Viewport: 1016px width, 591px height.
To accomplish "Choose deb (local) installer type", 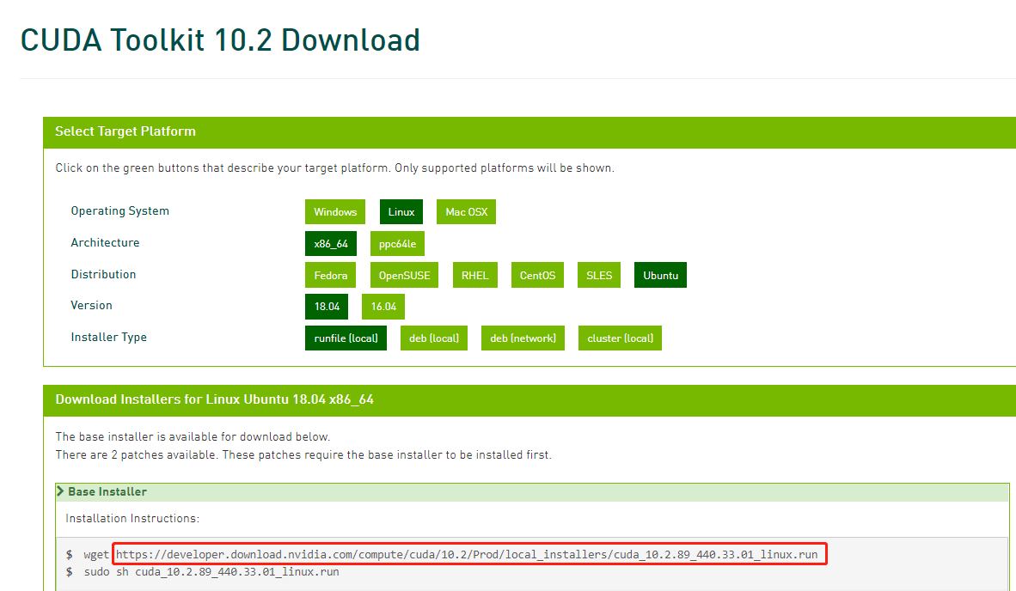I will pyautogui.click(x=433, y=338).
